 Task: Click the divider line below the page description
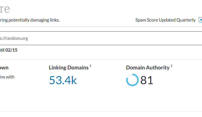(101, 27)
